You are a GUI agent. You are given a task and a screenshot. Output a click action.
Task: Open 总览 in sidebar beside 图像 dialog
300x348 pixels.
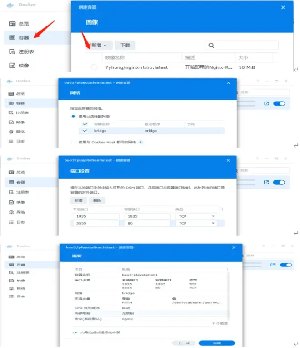tap(19, 24)
